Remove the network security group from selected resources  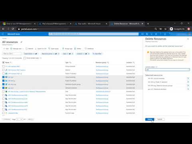click(188, 86)
